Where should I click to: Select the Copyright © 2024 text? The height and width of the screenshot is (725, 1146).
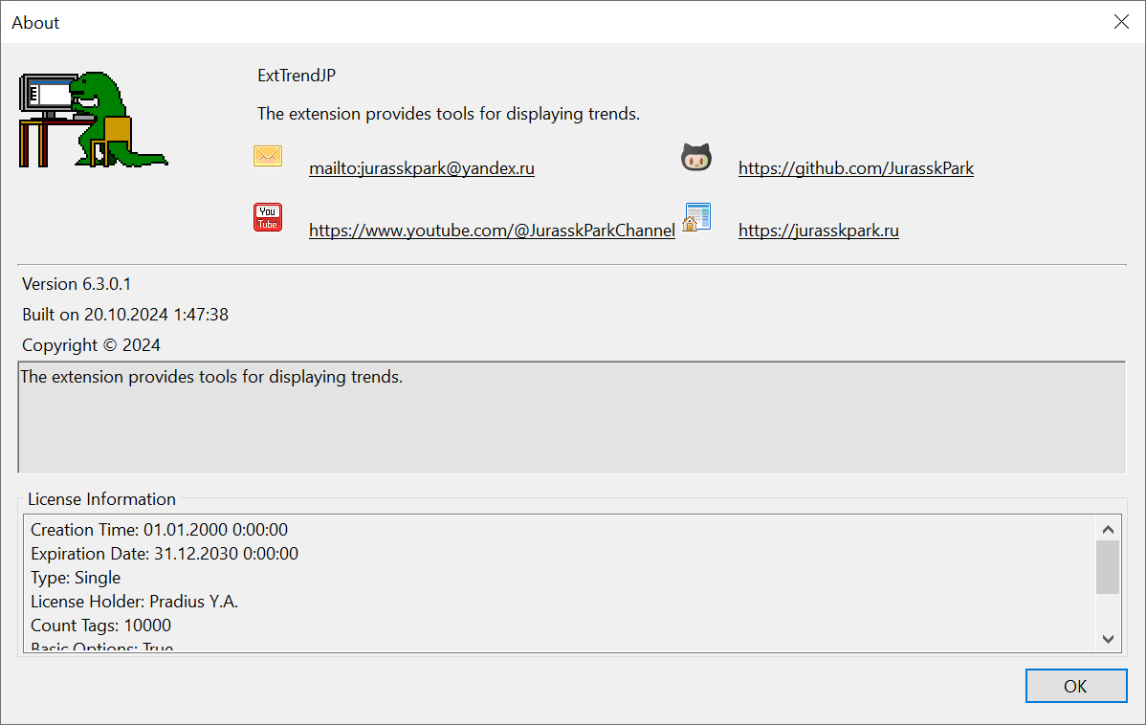[x=92, y=345]
